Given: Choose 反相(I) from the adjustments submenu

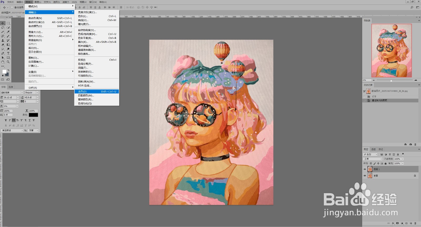Looking at the screenshot, I should pyautogui.click(x=97, y=60).
